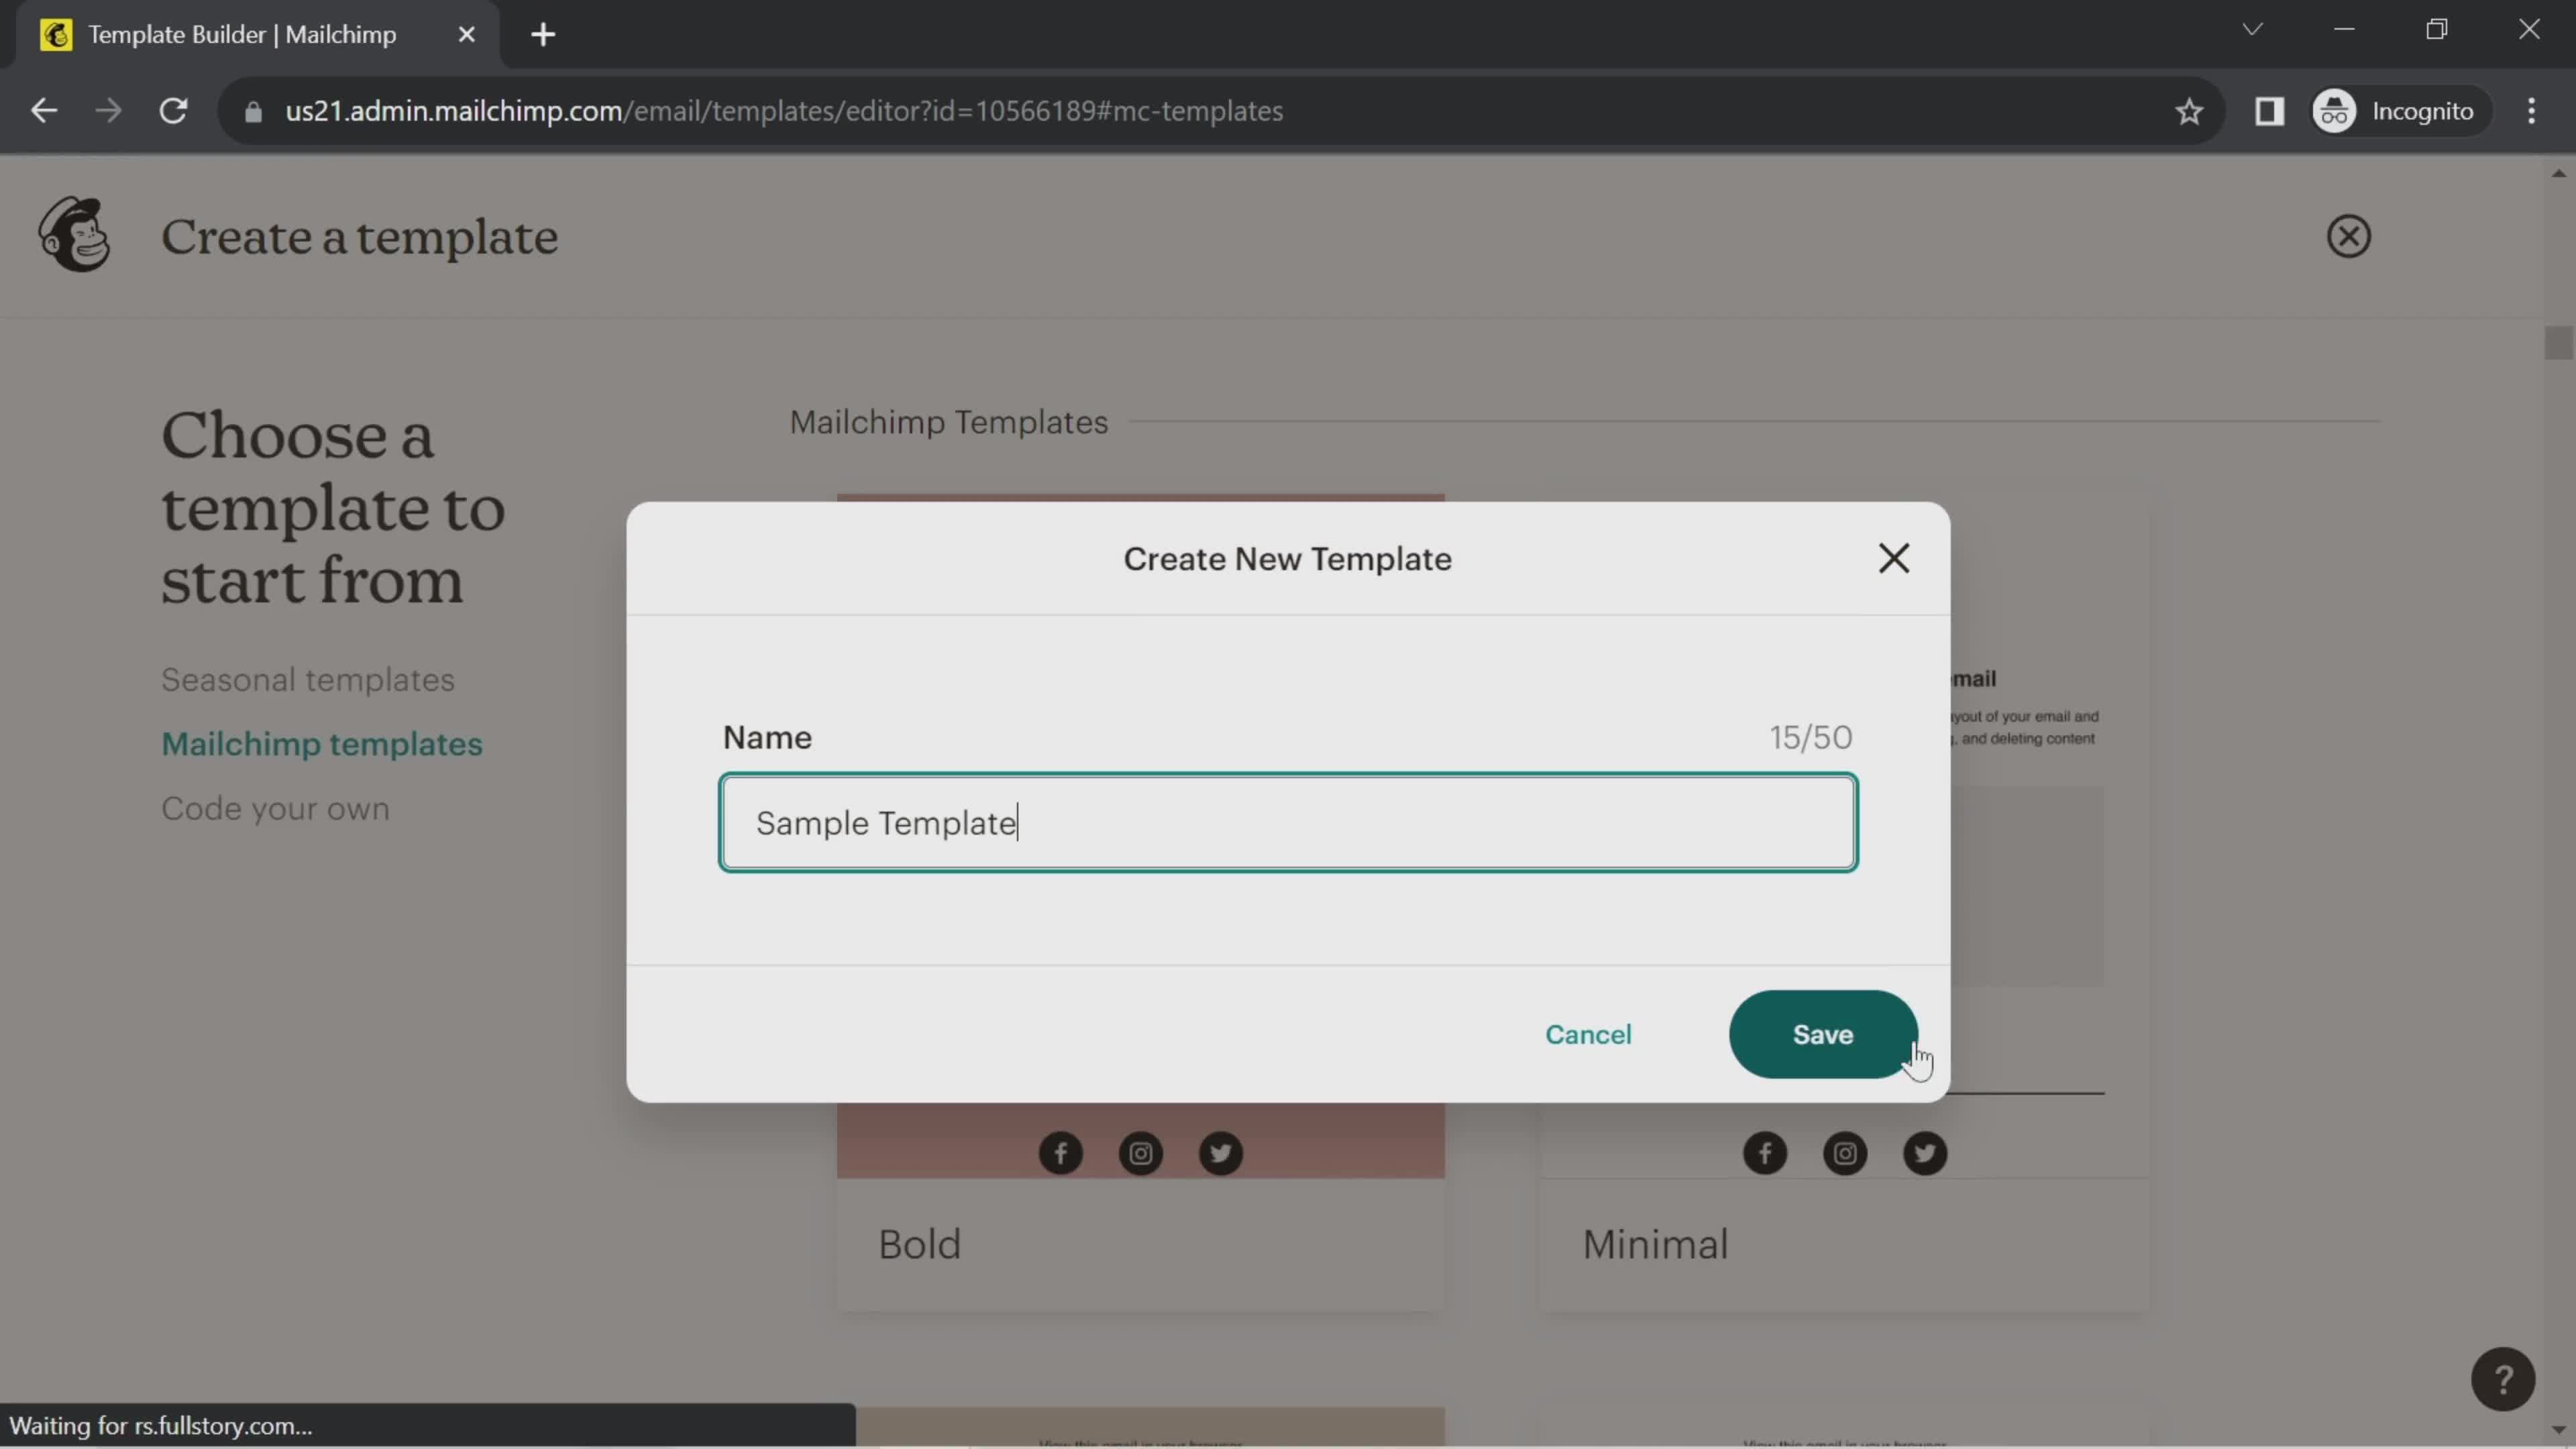2576x1449 pixels.
Task: Reload the current page
Action: coord(174,111)
